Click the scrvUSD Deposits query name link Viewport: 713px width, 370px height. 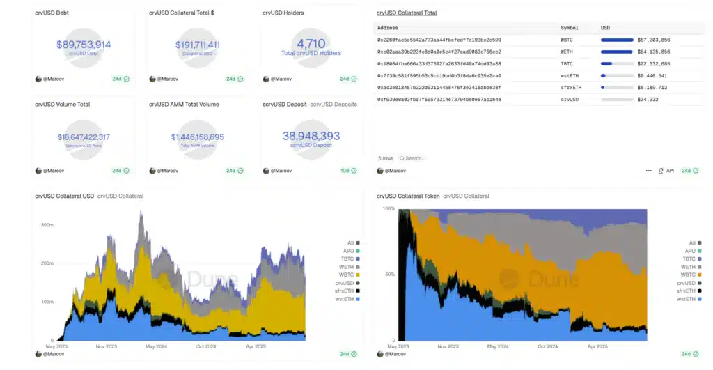tap(334, 104)
